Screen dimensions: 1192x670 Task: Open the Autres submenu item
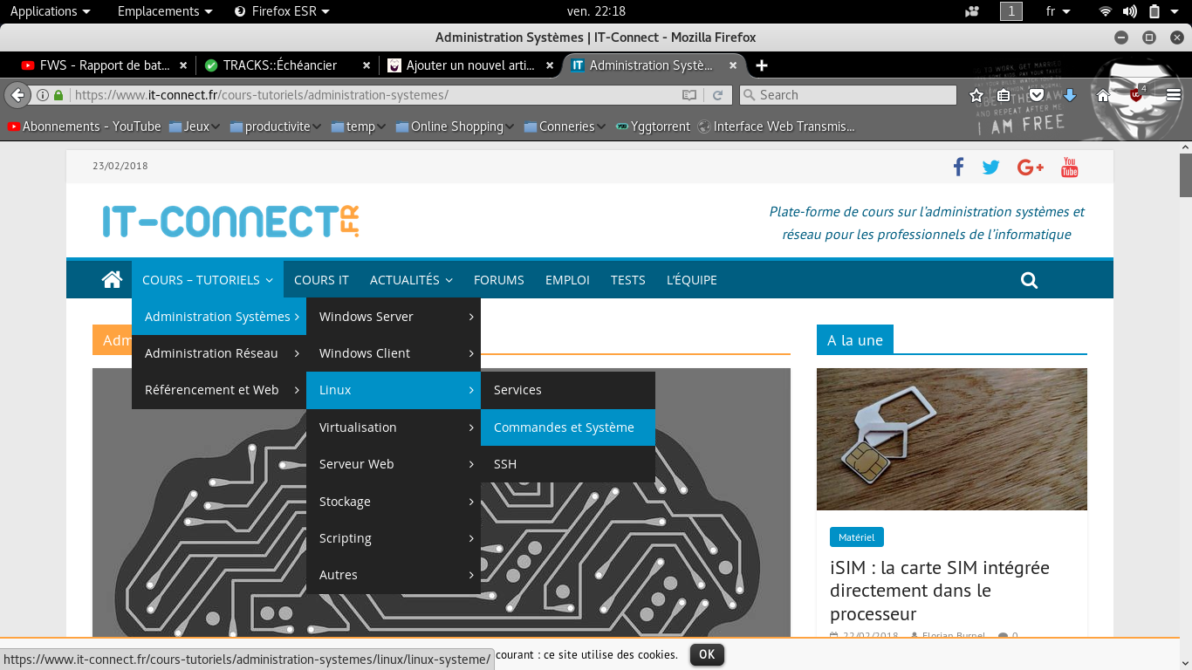click(x=394, y=575)
